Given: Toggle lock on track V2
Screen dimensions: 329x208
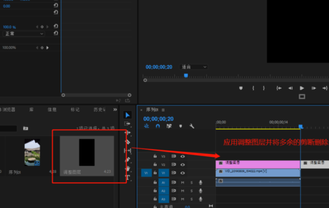Looking at the screenshot, I should [x=155, y=165].
